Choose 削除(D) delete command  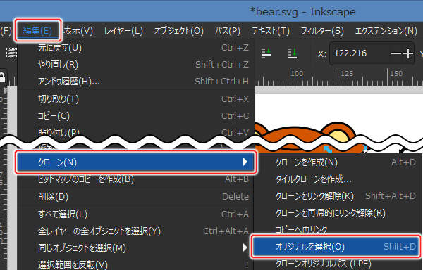(136, 197)
